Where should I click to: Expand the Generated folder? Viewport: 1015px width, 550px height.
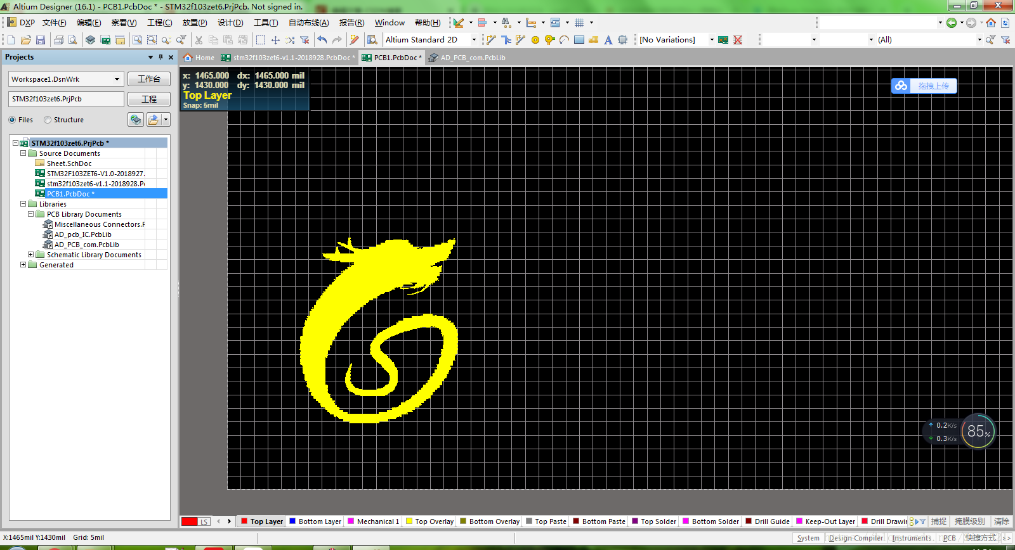pos(23,265)
